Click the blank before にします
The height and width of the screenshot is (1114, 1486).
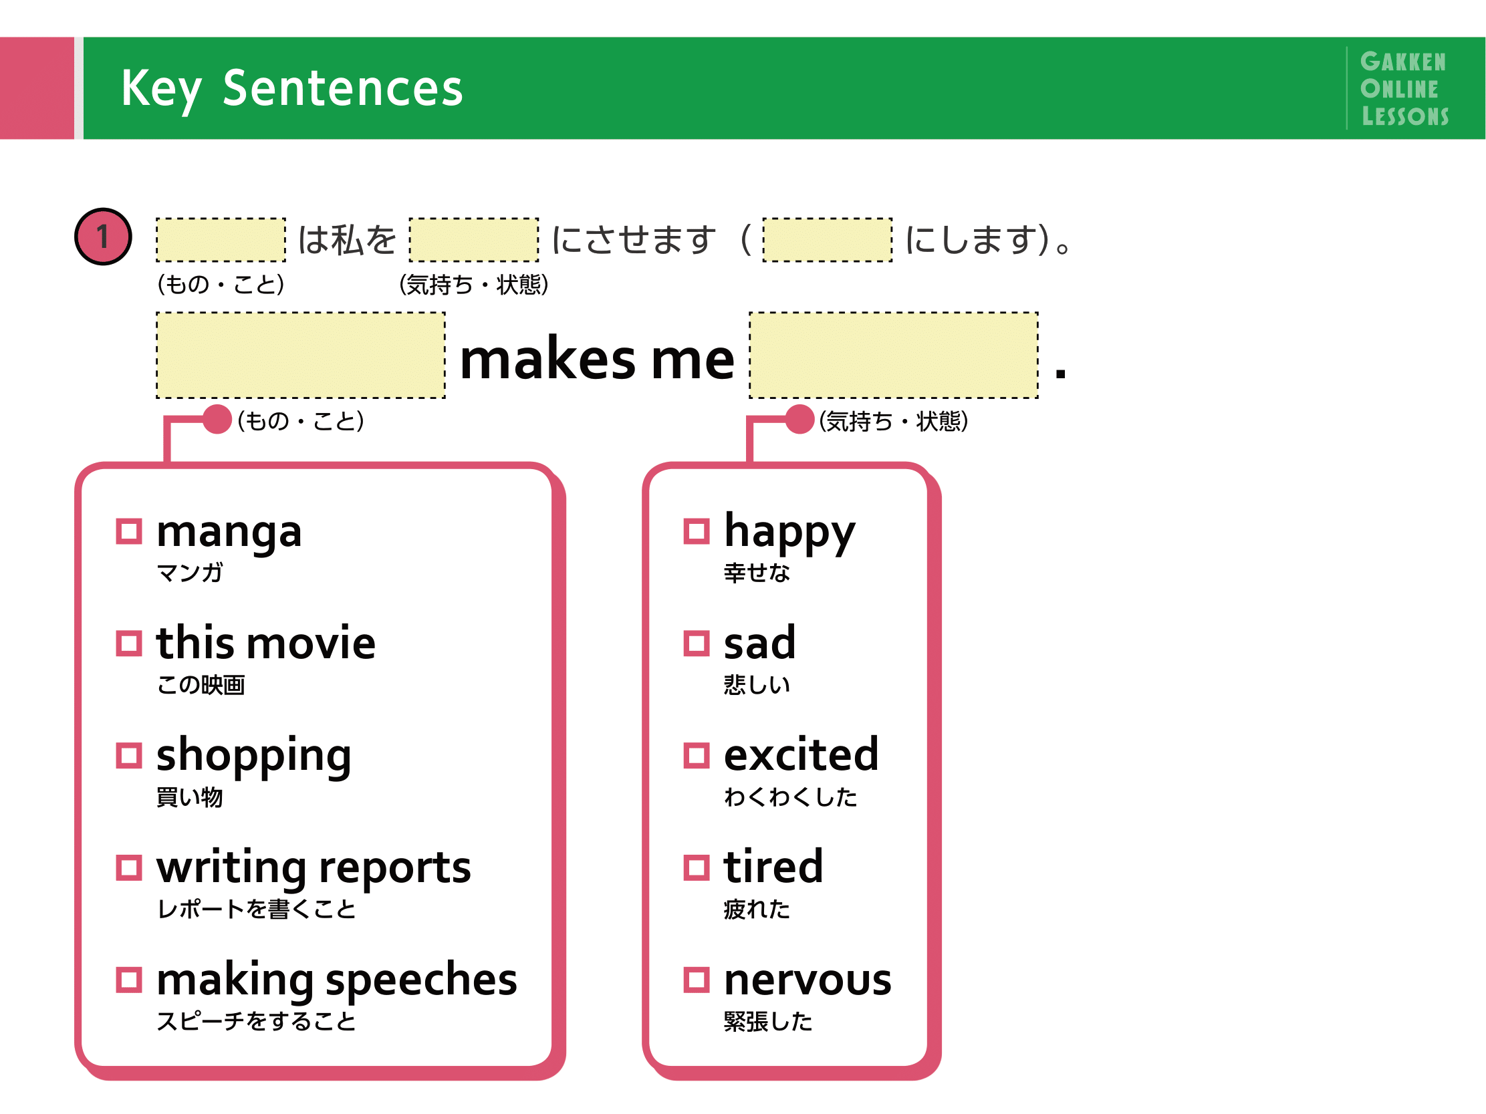click(x=828, y=240)
